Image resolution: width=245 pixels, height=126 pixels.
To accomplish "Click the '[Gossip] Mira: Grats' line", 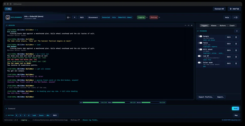I will 25,76.
